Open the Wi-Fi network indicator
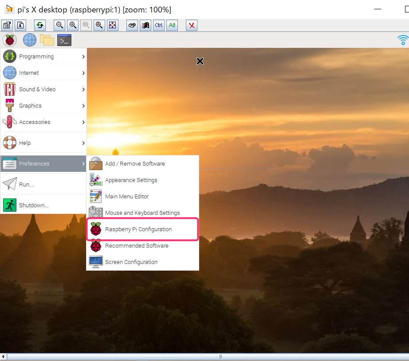Viewport: 409px width, 361px height. tap(403, 40)
